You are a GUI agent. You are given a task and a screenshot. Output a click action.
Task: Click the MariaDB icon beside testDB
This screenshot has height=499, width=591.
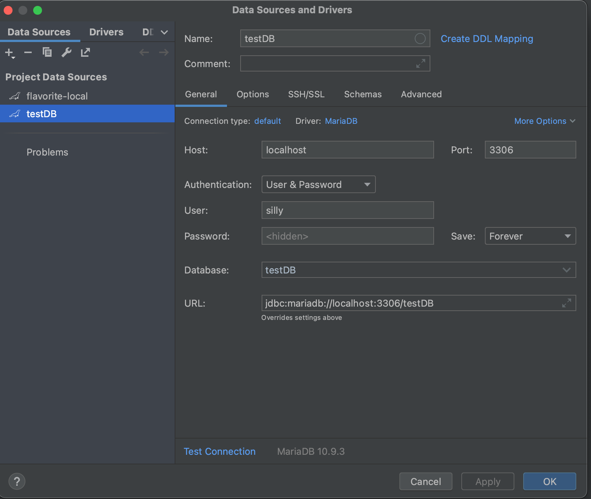15,114
